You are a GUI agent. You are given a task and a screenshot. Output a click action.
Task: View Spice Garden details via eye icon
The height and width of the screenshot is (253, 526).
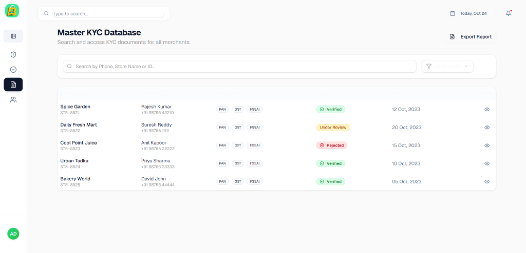[x=486, y=110]
